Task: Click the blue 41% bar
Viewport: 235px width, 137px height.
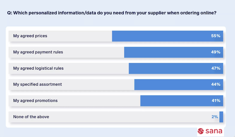Action: click(x=182, y=101)
